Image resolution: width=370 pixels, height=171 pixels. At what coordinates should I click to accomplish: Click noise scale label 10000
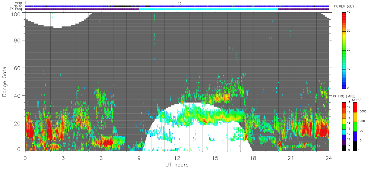click(362, 111)
